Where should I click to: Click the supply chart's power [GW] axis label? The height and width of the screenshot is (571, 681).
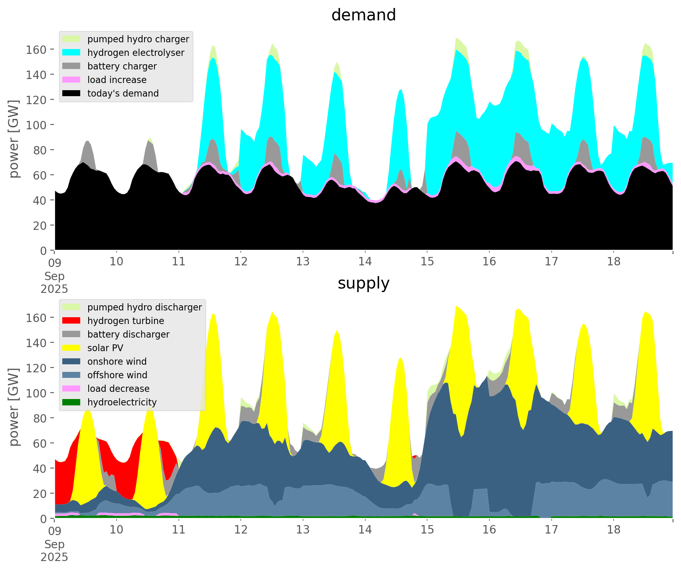(x=14, y=407)
